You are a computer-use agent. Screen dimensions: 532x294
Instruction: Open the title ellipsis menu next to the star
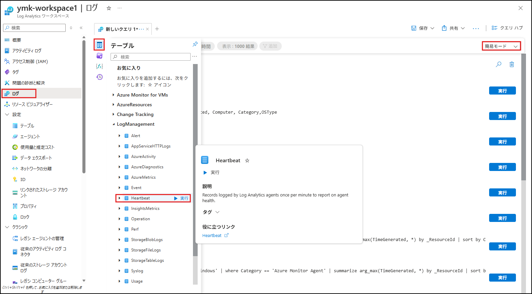tap(120, 8)
